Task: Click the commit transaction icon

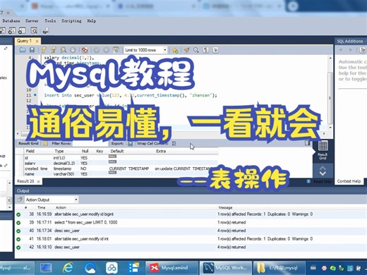Action: [97, 50]
